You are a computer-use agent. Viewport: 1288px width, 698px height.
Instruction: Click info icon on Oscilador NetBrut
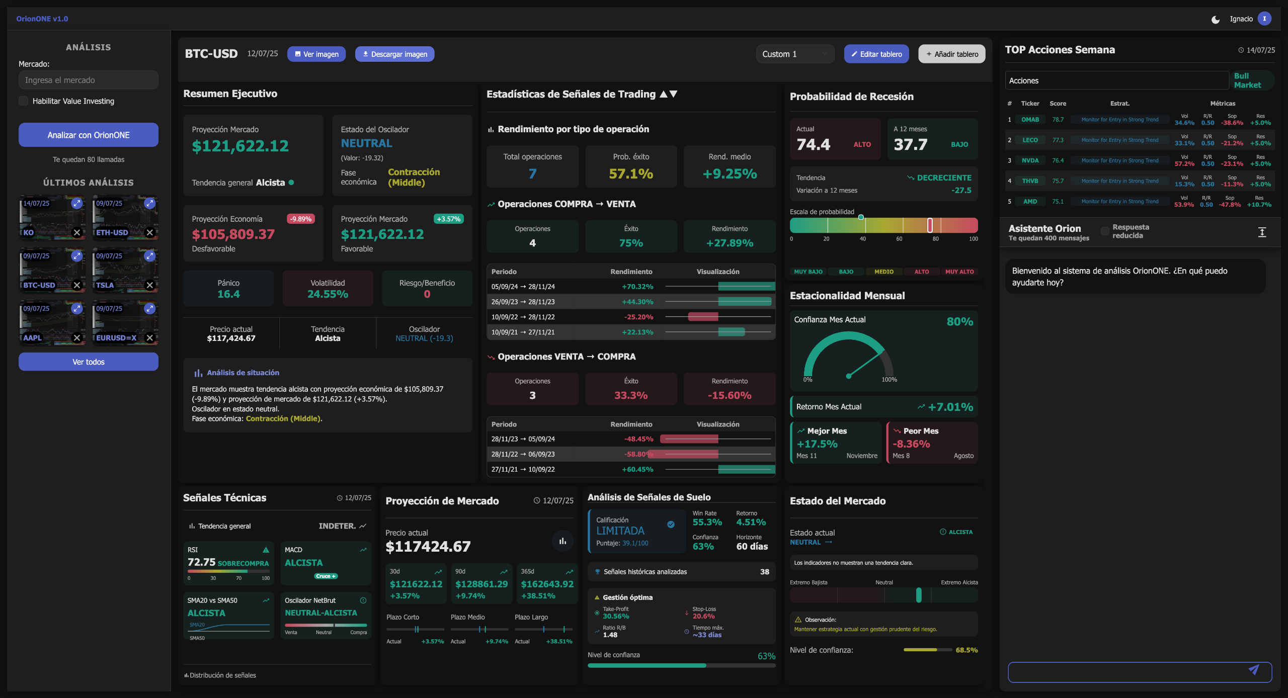[x=363, y=600]
